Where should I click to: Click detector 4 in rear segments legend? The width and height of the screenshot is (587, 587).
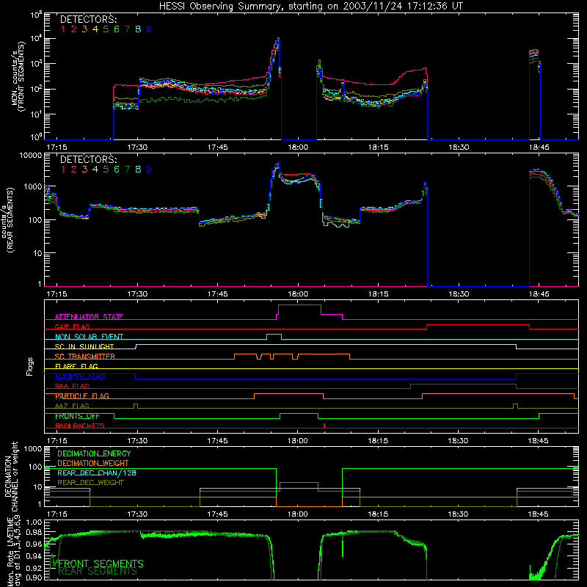[95, 169]
